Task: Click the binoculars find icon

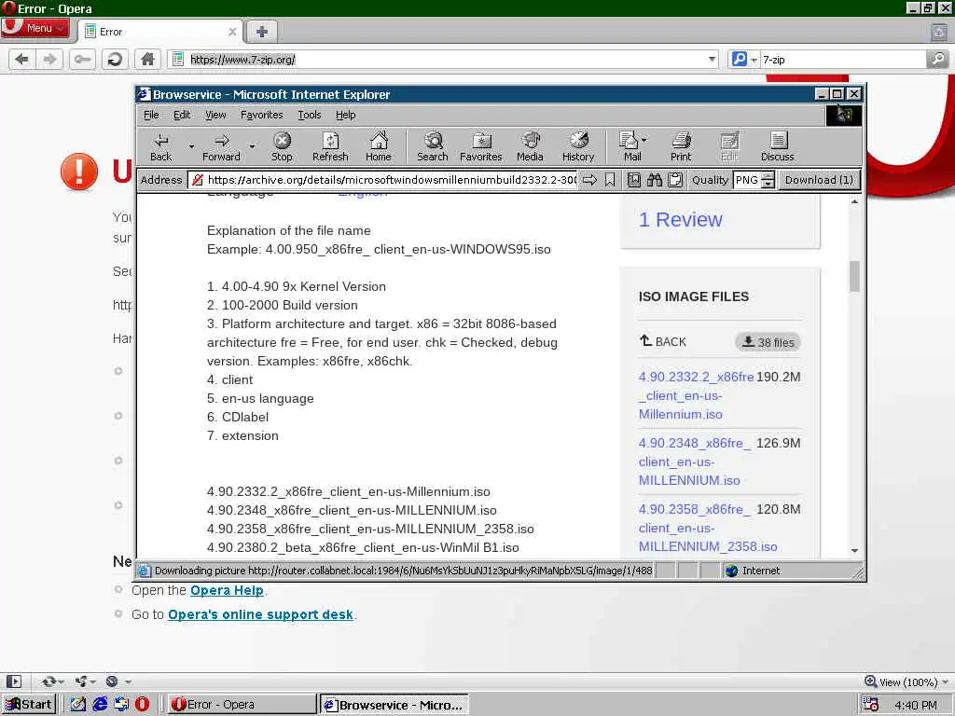Action: point(655,180)
